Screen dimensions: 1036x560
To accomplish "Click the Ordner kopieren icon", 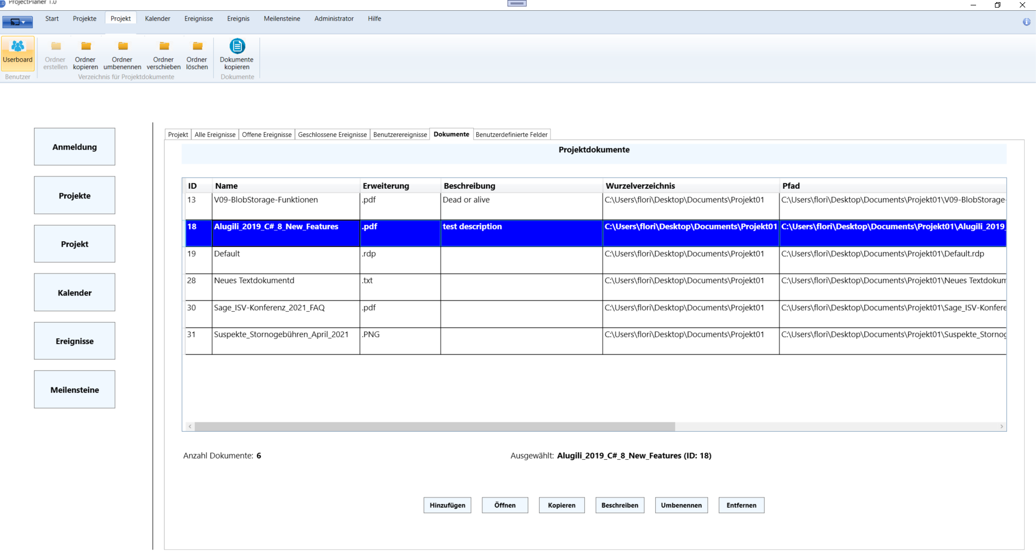I will tap(85, 54).
